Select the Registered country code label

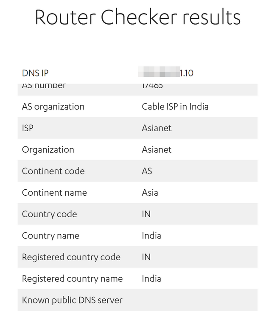[71, 257]
